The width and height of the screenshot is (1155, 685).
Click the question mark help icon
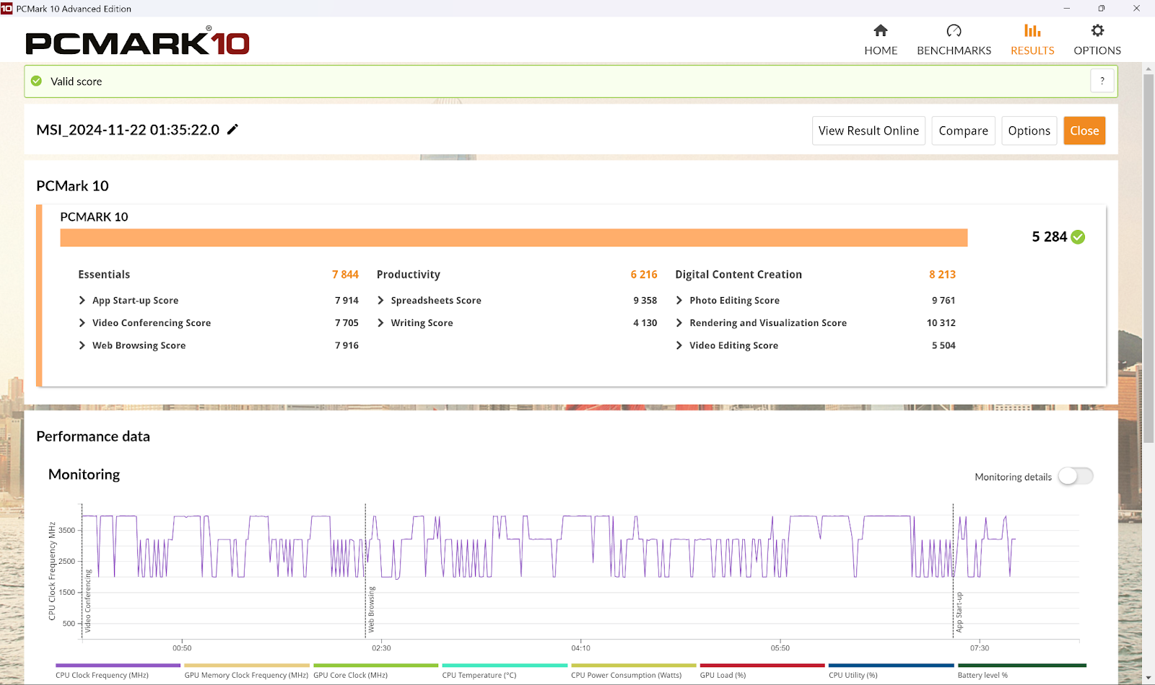pyautogui.click(x=1102, y=81)
